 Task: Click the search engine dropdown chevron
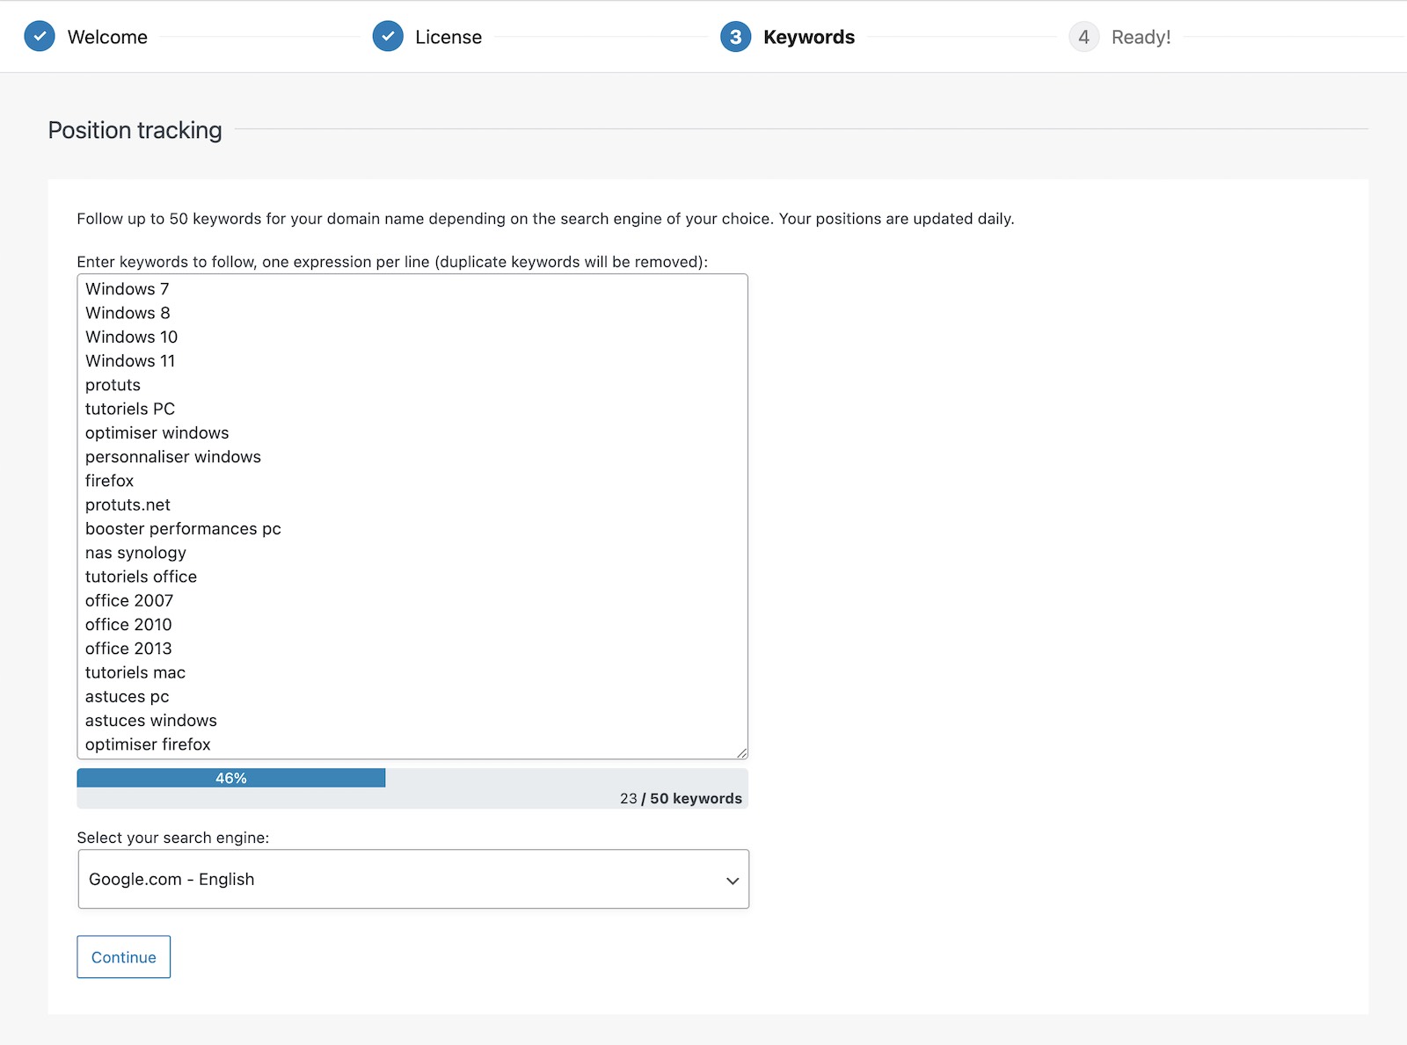pos(732,881)
